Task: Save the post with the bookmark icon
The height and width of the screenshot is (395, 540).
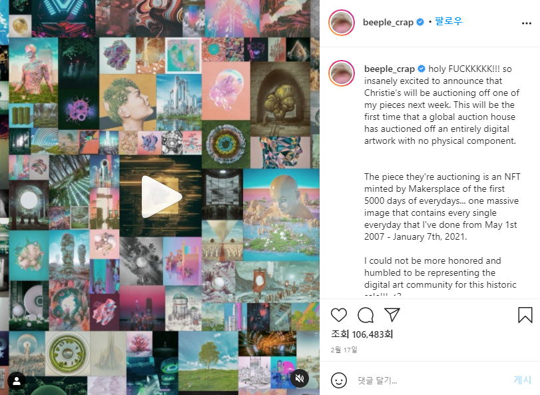Action: [525, 315]
